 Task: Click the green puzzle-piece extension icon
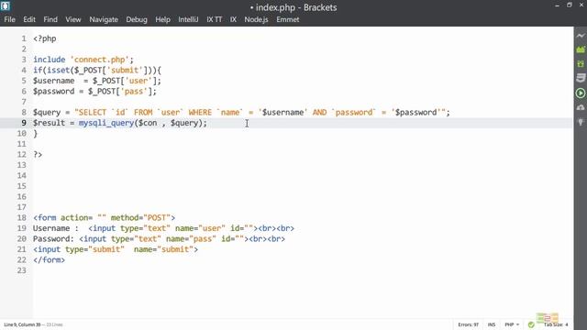point(581,64)
